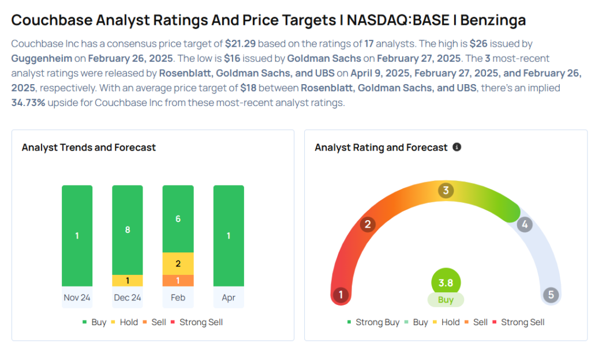Click the Buy label under the 3.8 score
The image size is (591, 347).
coord(446,300)
